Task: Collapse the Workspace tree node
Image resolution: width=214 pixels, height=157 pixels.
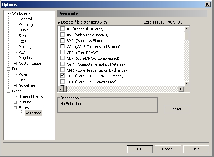Action: [x=9, y=14]
